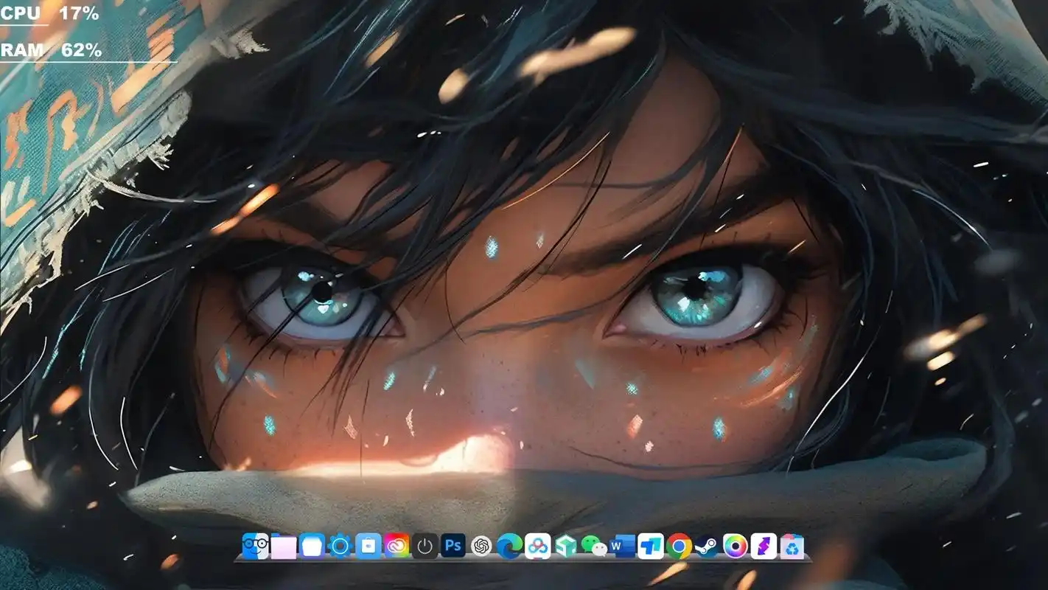Image resolution: width=1048 pixels, height=590 pixels.
Task: Open the rainbow color wheel app
Action: click(x=736, y=546)
